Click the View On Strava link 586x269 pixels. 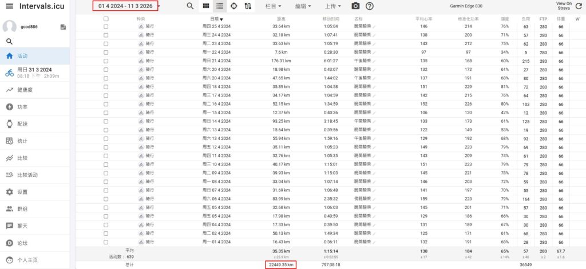tap(564, 6)
